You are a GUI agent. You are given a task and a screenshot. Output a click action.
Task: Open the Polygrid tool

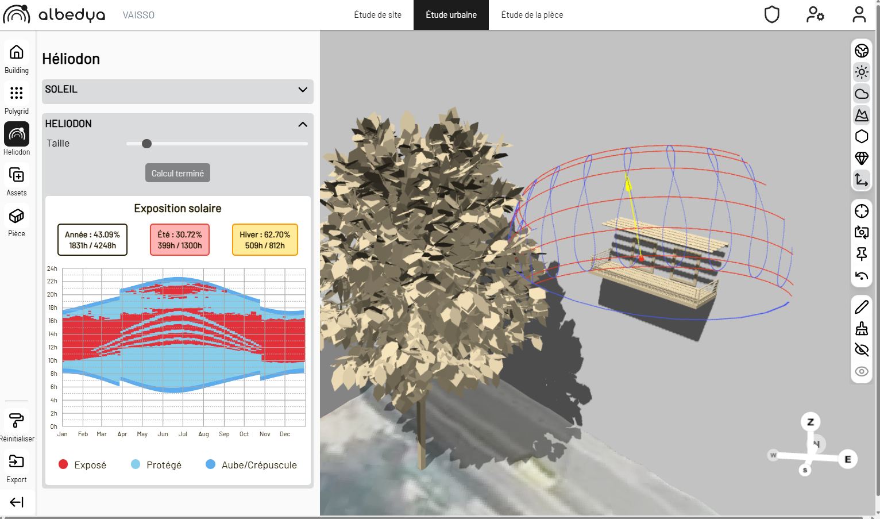17,99
